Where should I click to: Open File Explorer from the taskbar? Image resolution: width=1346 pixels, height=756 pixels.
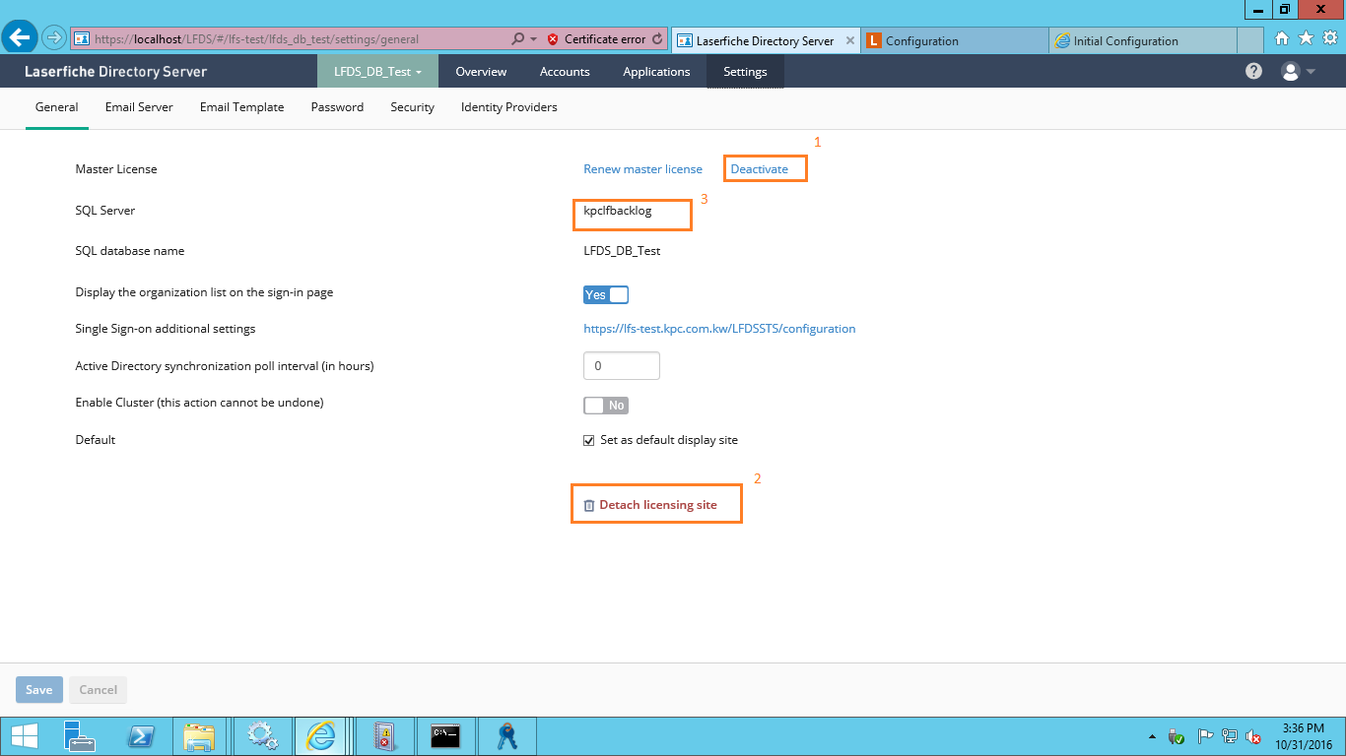pyautogui.click(x=199, y=735)
